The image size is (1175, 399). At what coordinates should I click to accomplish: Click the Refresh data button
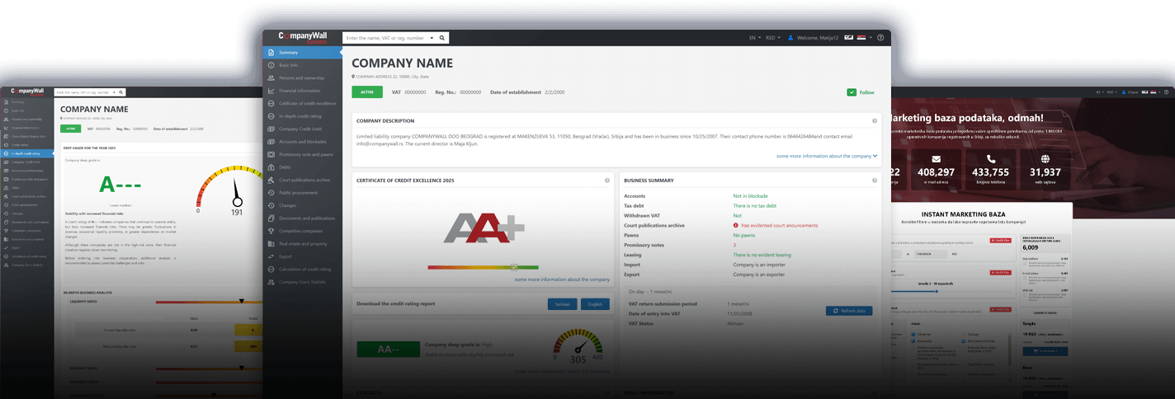[x=848, y=311]
